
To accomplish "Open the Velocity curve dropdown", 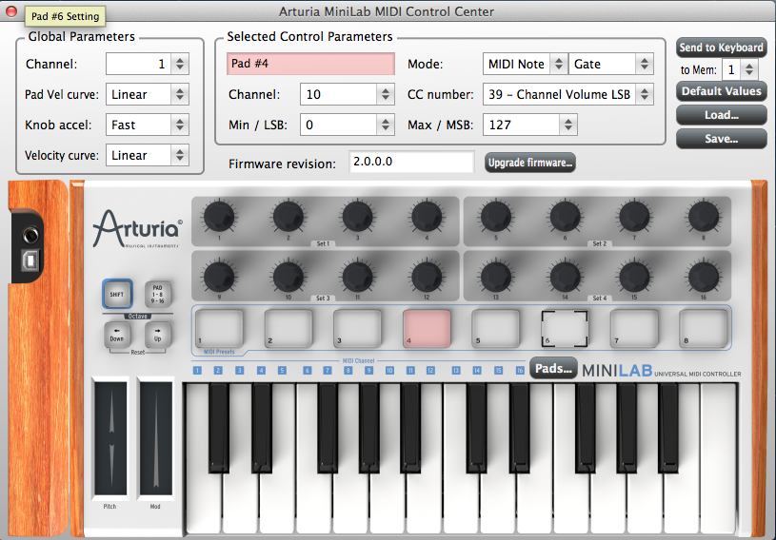I will (148, 155).
